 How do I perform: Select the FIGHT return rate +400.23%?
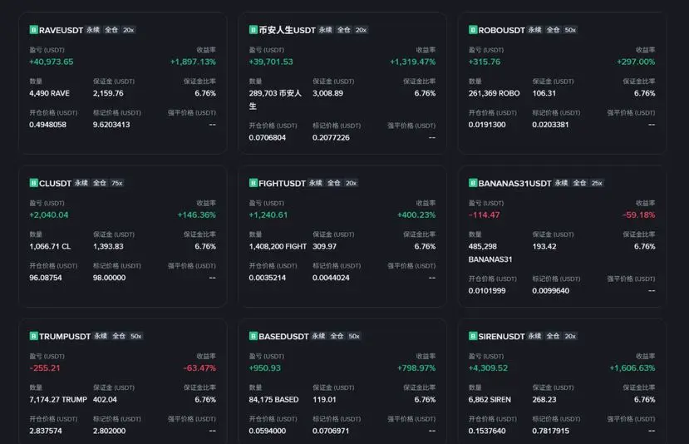tap(416, 215)
